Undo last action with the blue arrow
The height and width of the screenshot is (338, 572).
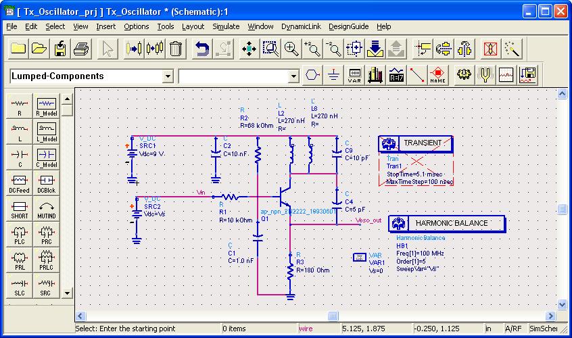(202, 49)
